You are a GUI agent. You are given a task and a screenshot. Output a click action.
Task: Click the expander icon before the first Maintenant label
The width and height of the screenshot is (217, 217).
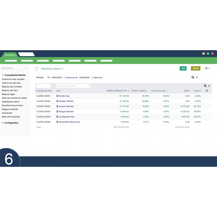[x=64, y=77]
